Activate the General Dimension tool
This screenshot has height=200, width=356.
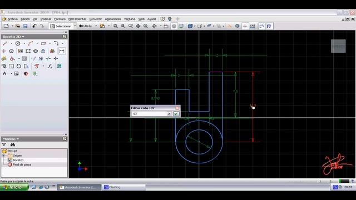click(62, 51)
